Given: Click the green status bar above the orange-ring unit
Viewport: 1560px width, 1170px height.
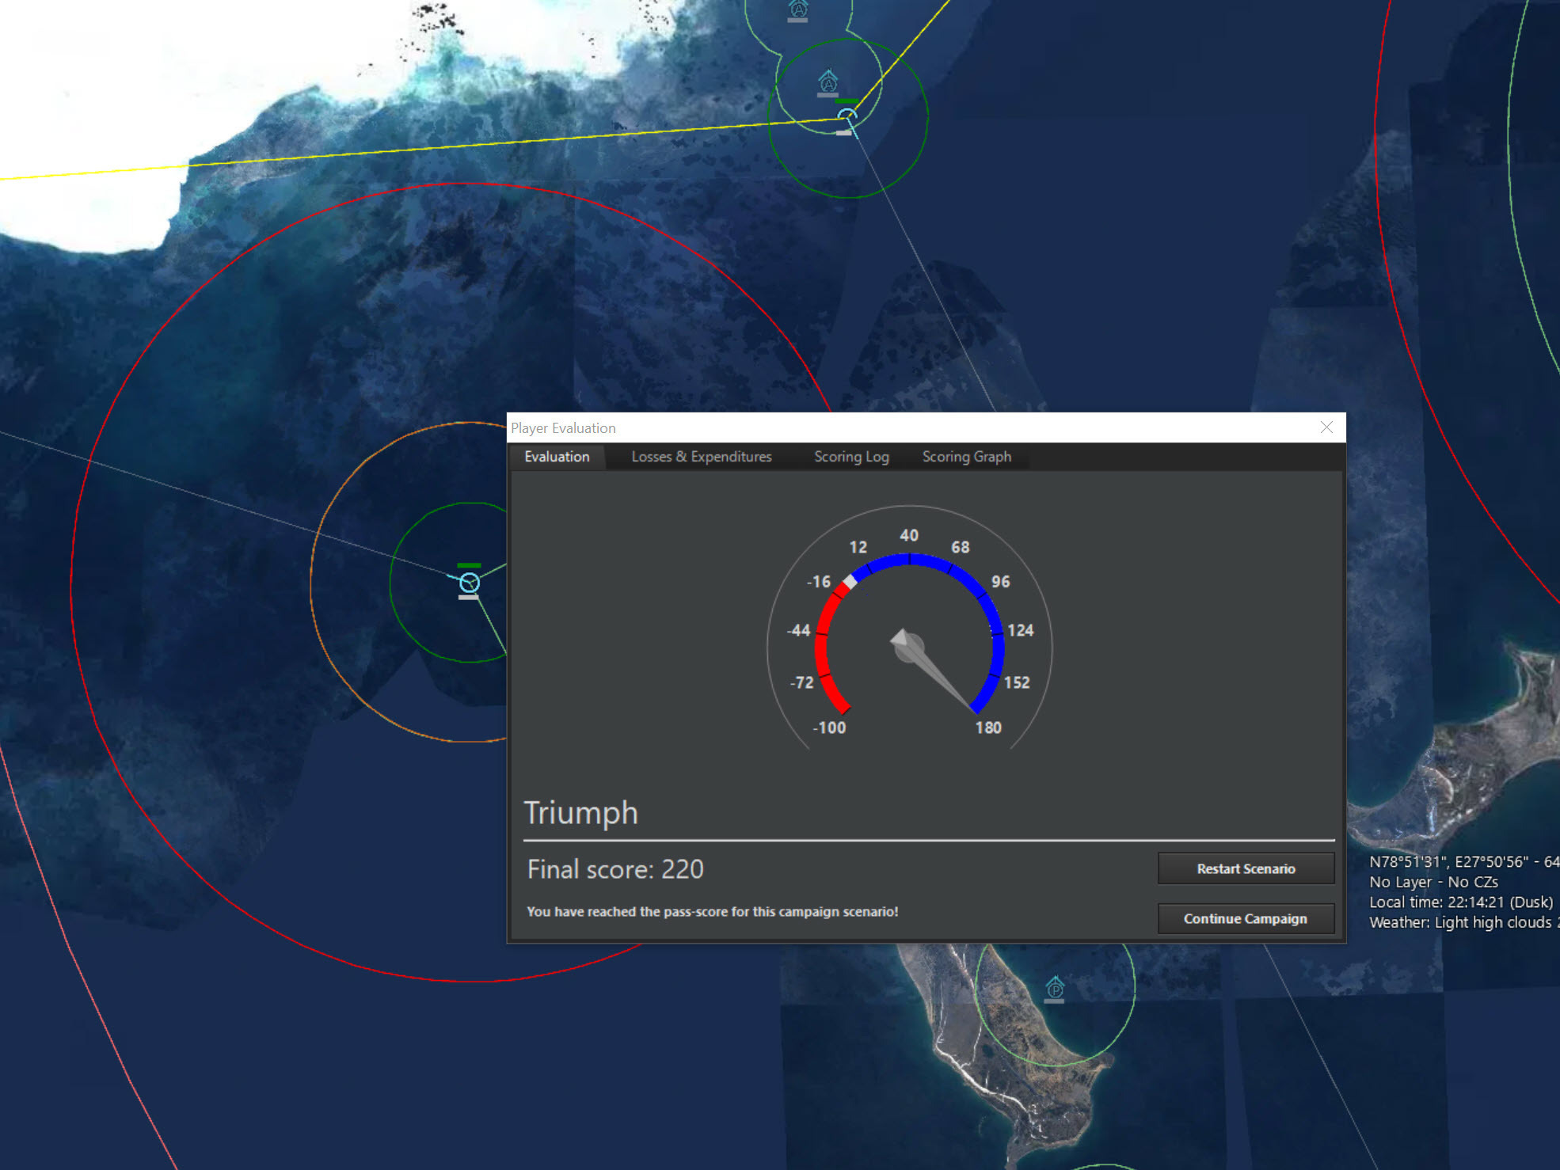Looking at the screenshot, I should (469, 565).
